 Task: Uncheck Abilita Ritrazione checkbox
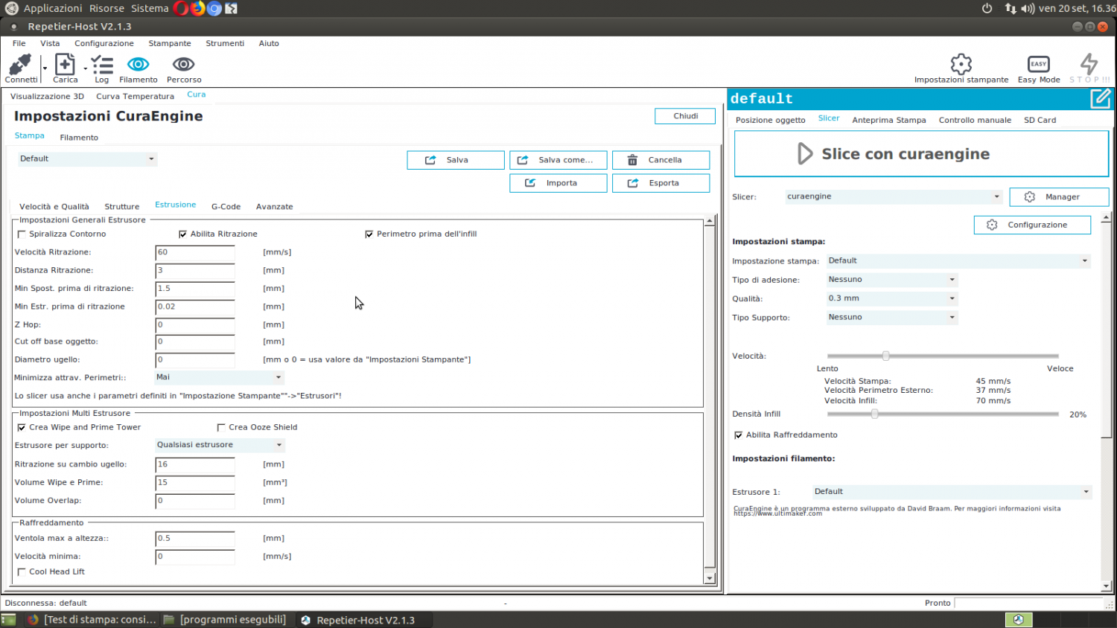coord(183,234)
